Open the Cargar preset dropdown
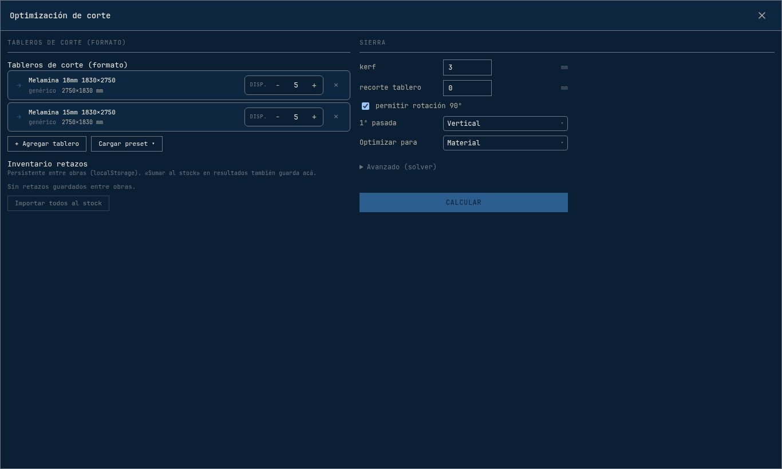 pyautogui.click(x=127, y=144)
